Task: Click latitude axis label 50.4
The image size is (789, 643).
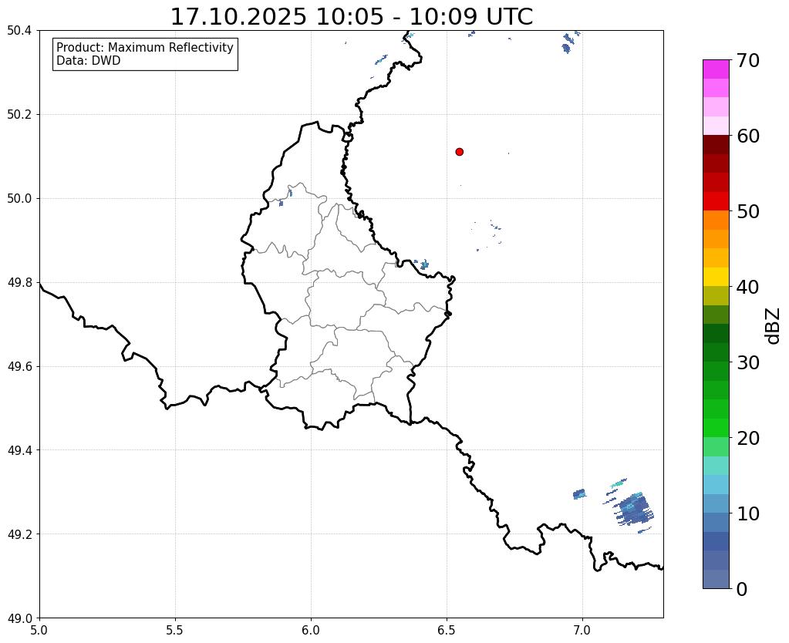Action: click(19, 31)
